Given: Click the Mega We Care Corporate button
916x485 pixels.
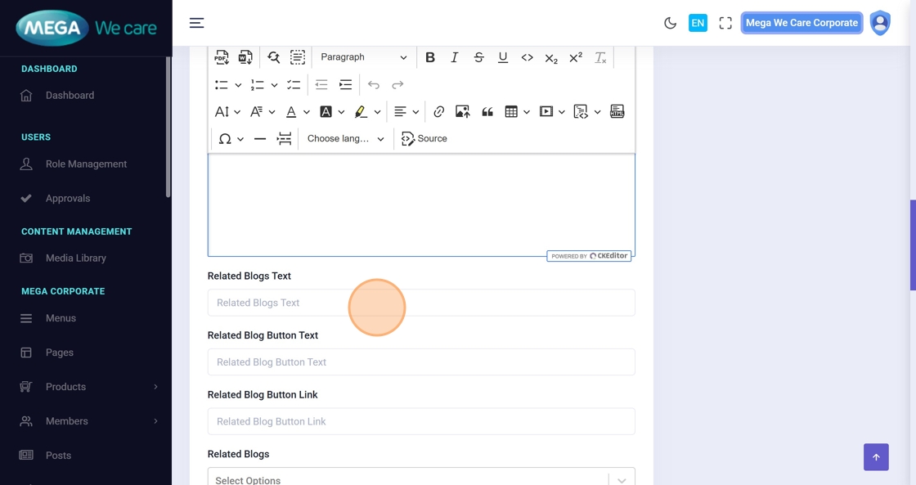Looking at the screenshot, I should point(801,23).
